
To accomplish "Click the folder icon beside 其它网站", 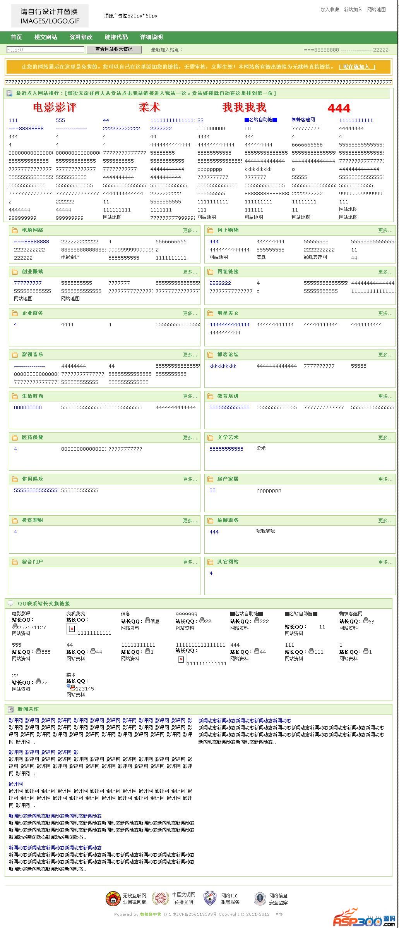I will click(x=211, y=562).
